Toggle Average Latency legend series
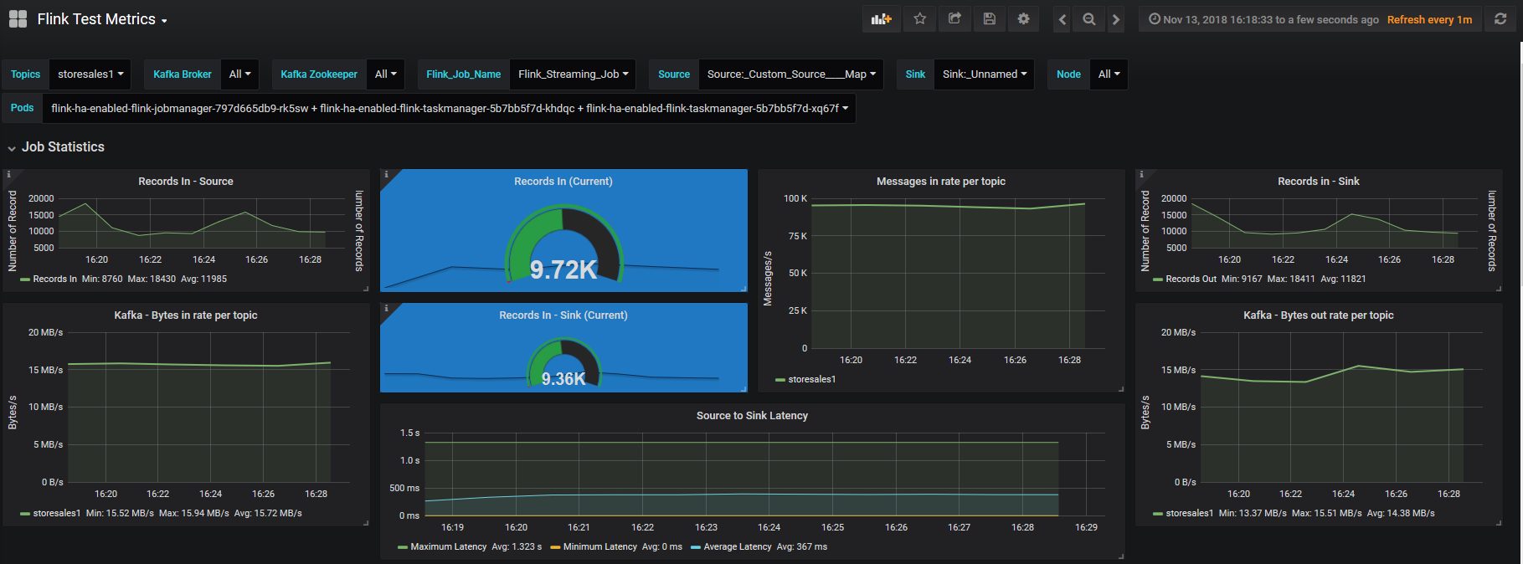 (x=738, y=547)
